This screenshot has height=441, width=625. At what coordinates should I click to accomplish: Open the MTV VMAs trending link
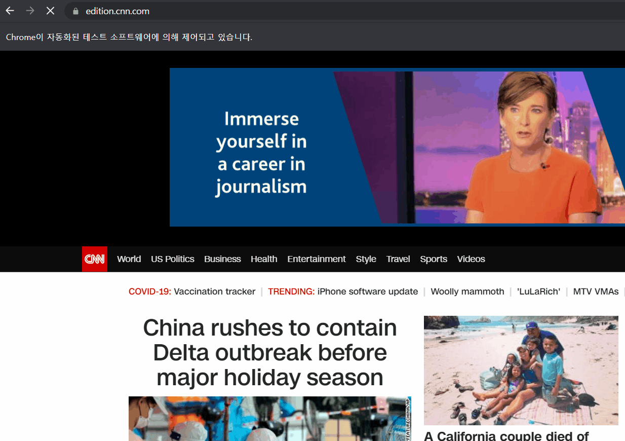click(596, 291)
